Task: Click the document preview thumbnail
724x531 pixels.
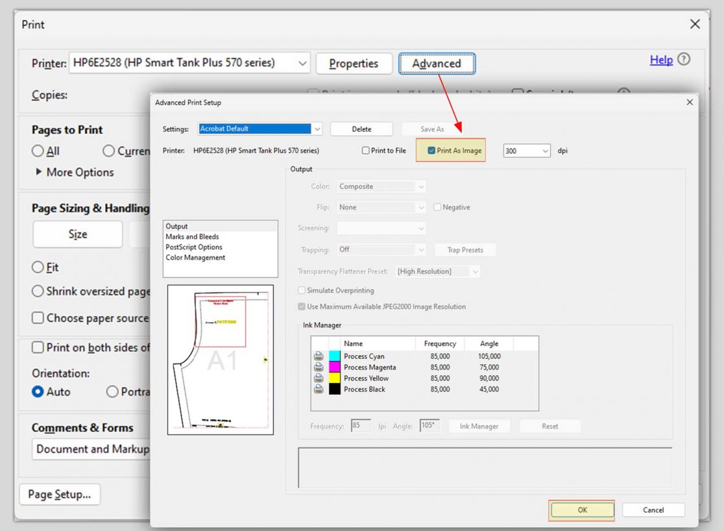Action: pos(220,359)
